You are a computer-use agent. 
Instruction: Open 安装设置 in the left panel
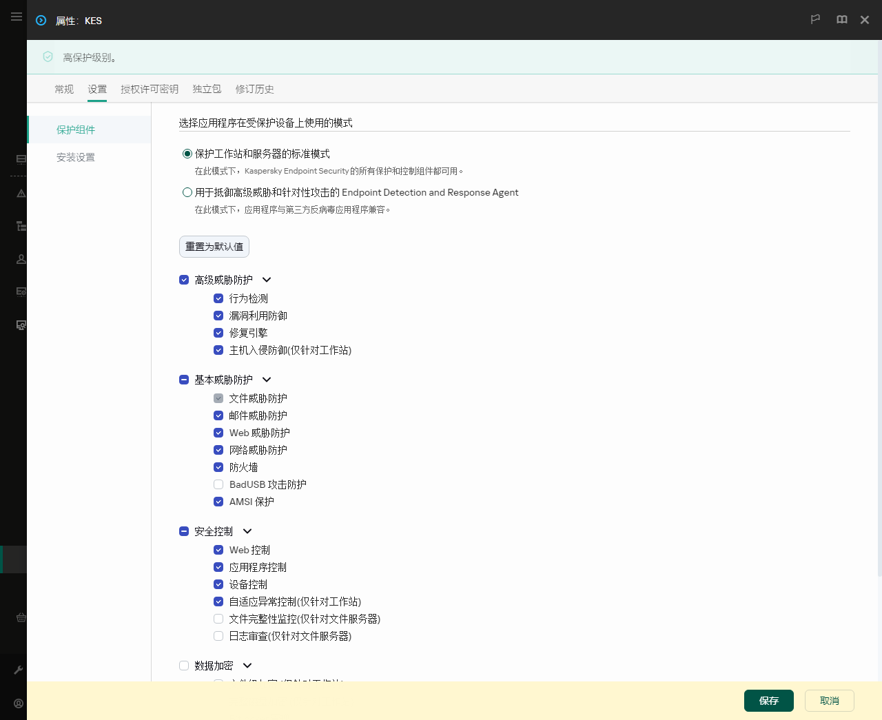point(76,157)
